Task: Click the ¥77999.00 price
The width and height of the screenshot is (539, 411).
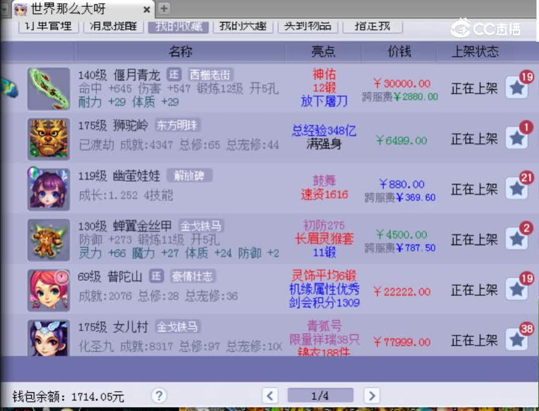Action: tap(402, 342)
